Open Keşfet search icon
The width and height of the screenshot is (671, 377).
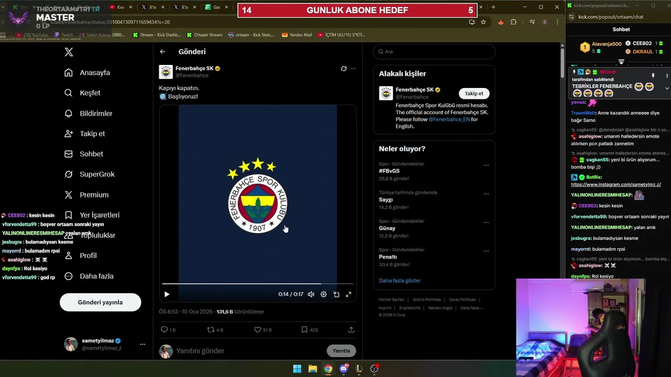(69, 93)
